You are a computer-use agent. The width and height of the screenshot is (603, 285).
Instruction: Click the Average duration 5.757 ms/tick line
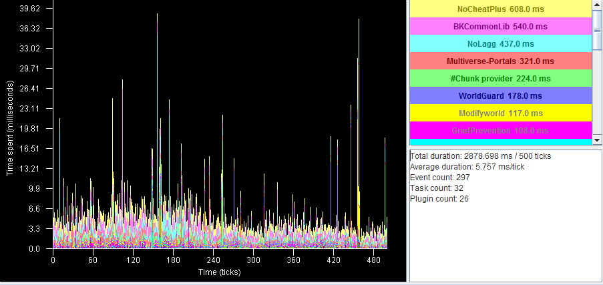coord(467,167)
